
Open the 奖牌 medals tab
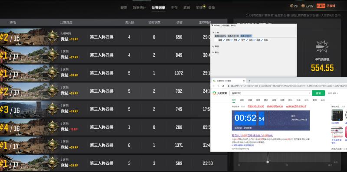(x=199, y=7)
